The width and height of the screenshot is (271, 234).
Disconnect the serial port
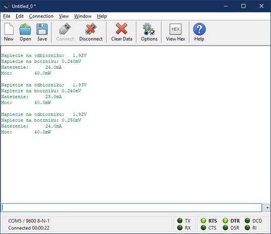point(91,32)
